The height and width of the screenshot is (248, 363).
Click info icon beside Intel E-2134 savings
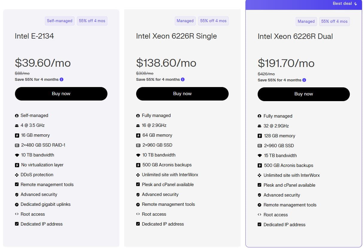(61, 80)
